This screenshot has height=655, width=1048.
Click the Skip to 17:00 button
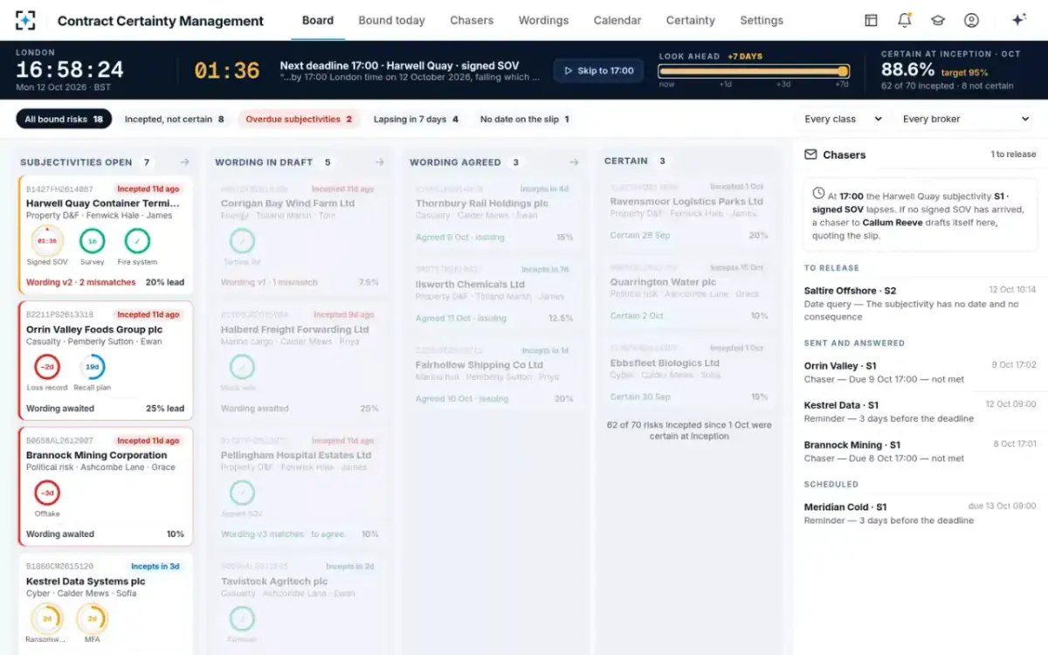pos(598,71)
